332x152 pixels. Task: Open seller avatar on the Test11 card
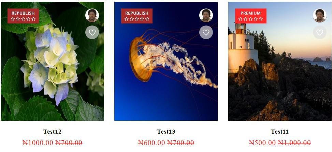click(320, 15)
